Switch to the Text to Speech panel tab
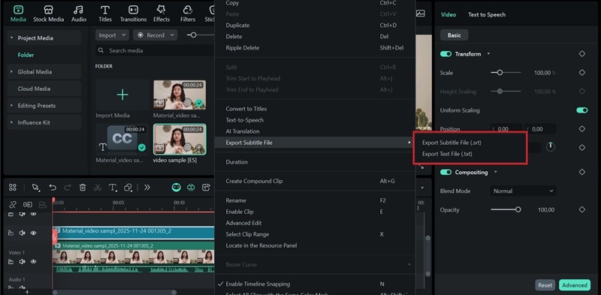Viewport: 601px width, 295px height. tap(486, 14)
